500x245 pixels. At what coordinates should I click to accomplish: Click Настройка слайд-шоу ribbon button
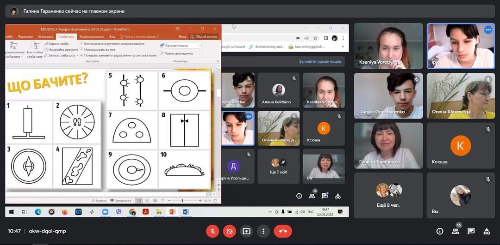click(x=35, y=50)
